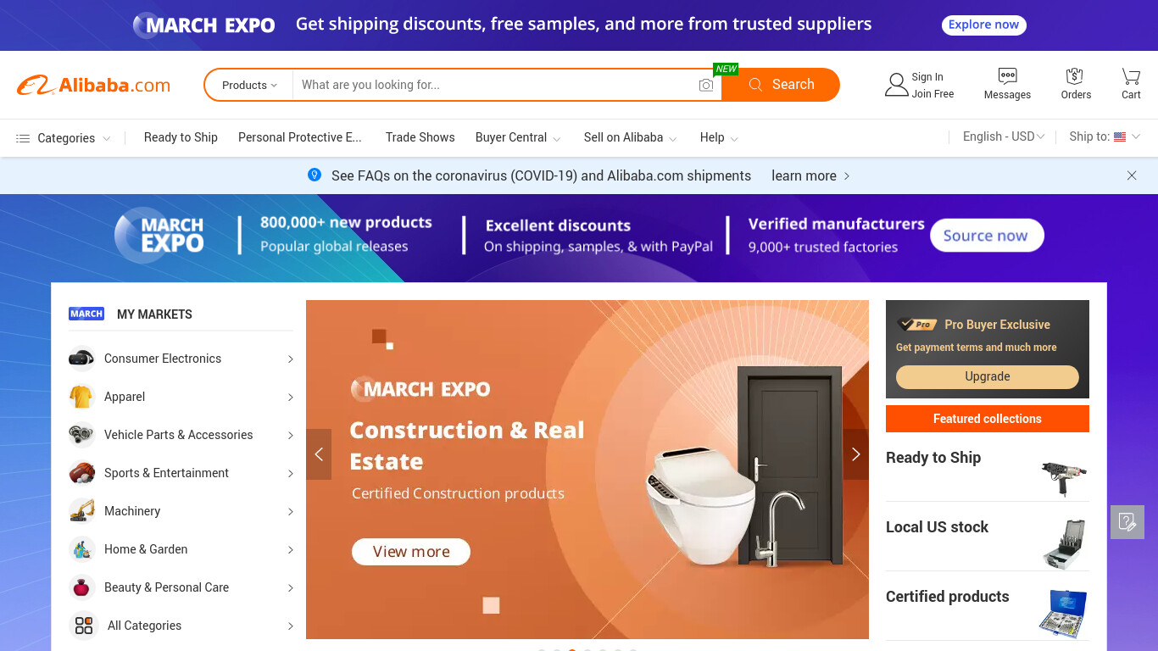Expand the Categories menu
Viewport: 1158px width, 651px height.
point(64,138)
